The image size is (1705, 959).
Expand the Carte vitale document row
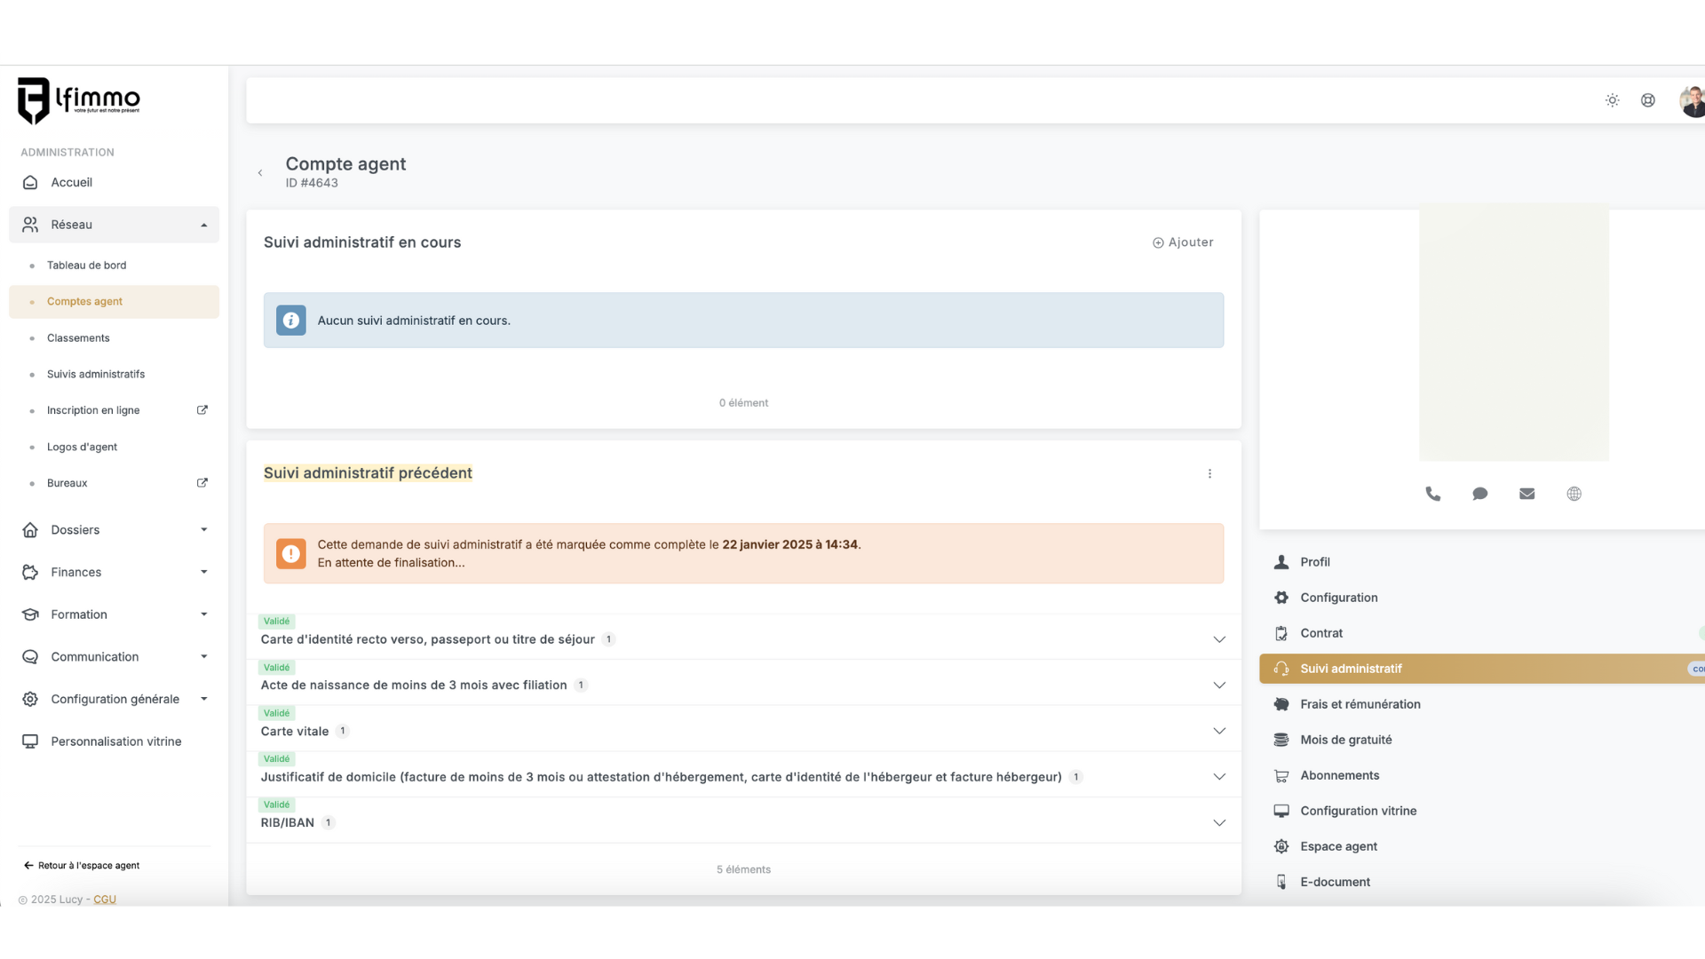click(x=1218, y=731)
